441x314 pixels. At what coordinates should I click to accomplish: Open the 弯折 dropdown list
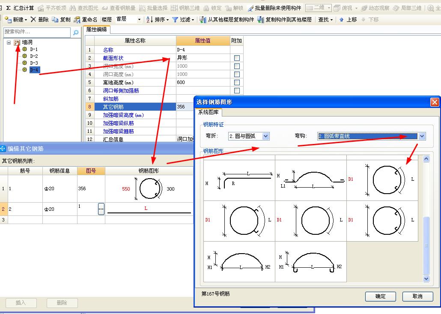click(266, 136)
